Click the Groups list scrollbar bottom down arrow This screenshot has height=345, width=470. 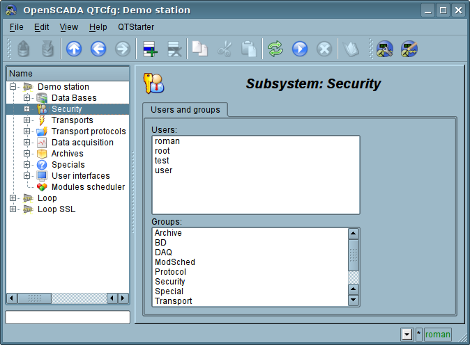point(354,300)
